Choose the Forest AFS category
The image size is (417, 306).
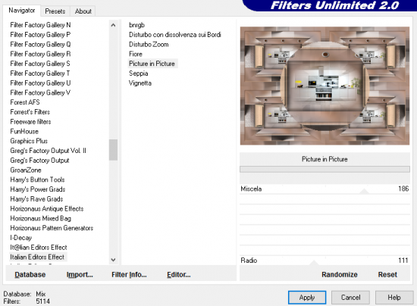click(25, 102)
